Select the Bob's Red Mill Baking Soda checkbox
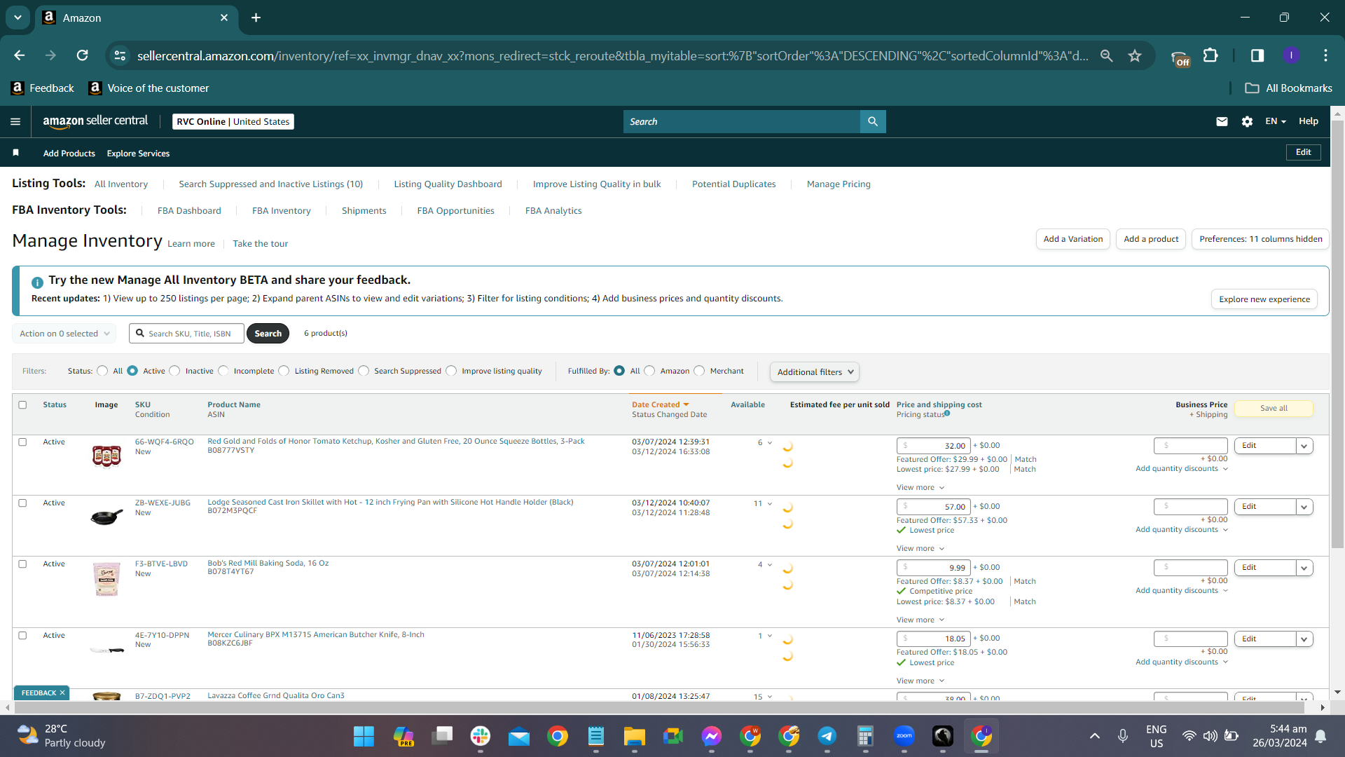The height and width of the screenshot is (757, 1345). coord(22,564)
